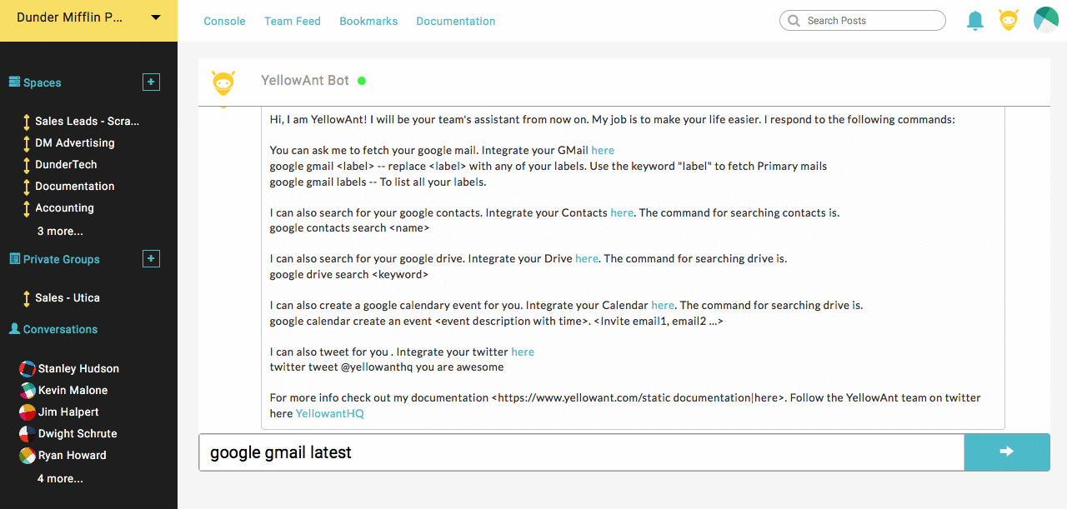1067x509 pixels.
Task: Open conversation with Dwight Schrute
Action: [x=78, y=433]
